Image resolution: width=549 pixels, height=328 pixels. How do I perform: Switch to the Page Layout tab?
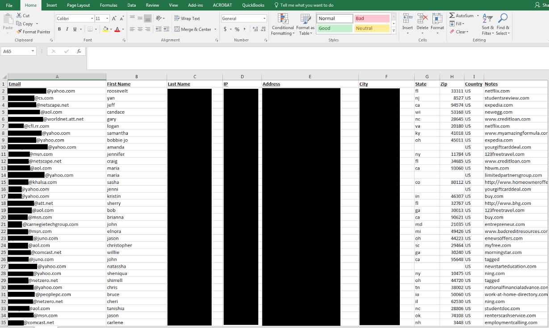click(78, 5)
